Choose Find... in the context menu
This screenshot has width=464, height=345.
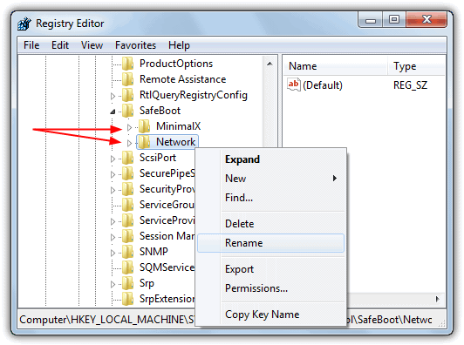point(270,198)
